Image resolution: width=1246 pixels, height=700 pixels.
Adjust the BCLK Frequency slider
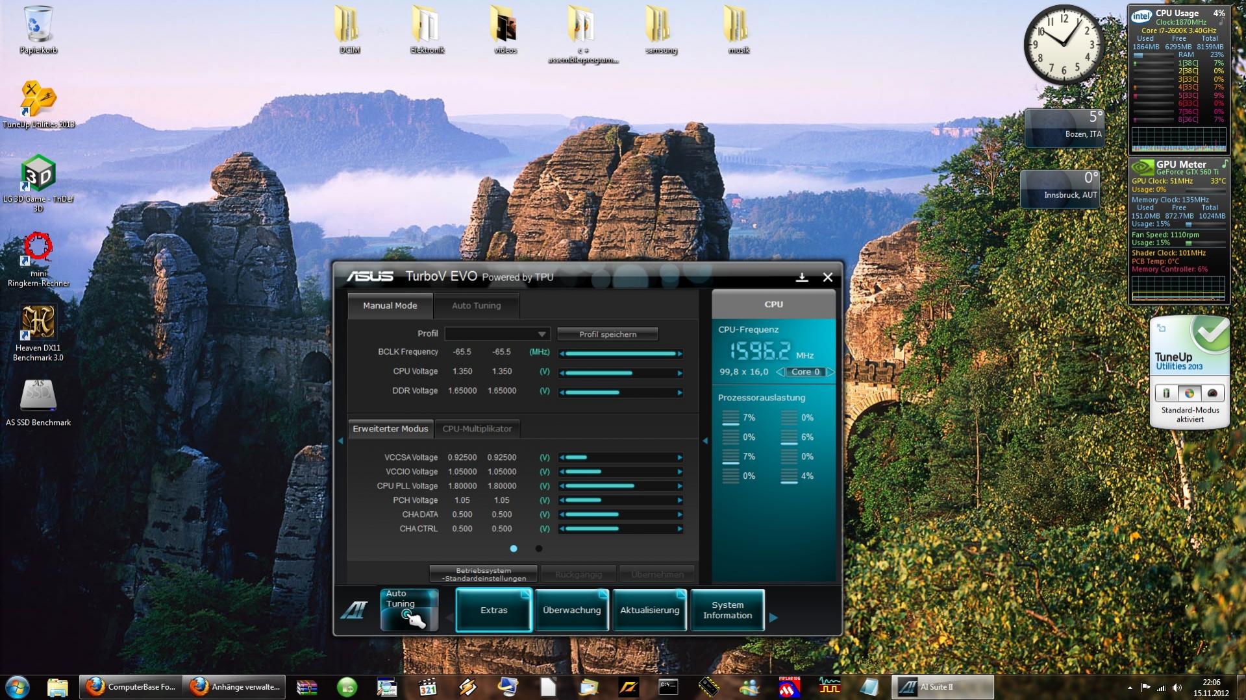point(621,354)
